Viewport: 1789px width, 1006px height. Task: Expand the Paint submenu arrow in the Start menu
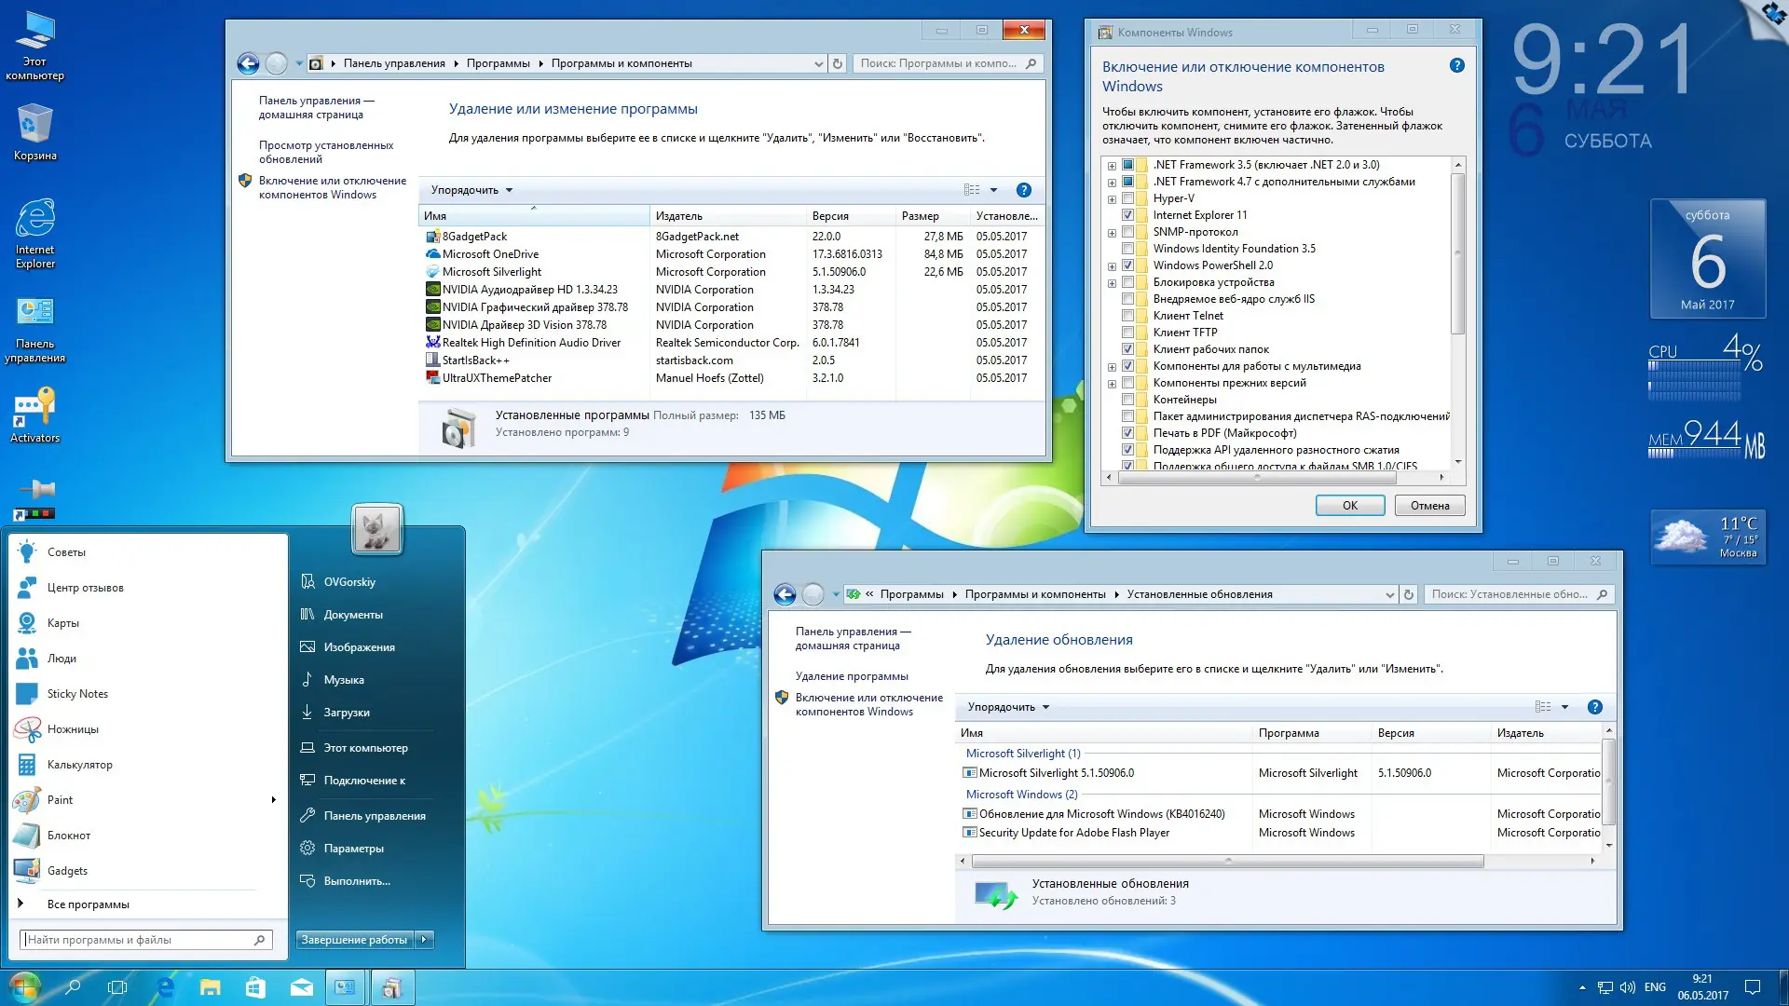click(x=273, y=800)
